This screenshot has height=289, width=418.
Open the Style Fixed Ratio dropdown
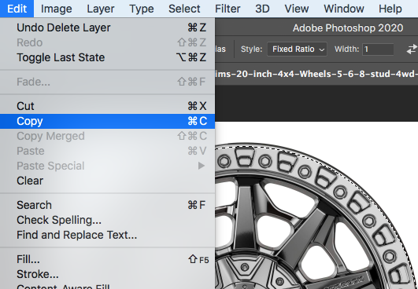pos(297,49)
